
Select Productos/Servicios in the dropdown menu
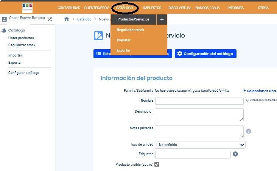(134, 19)
